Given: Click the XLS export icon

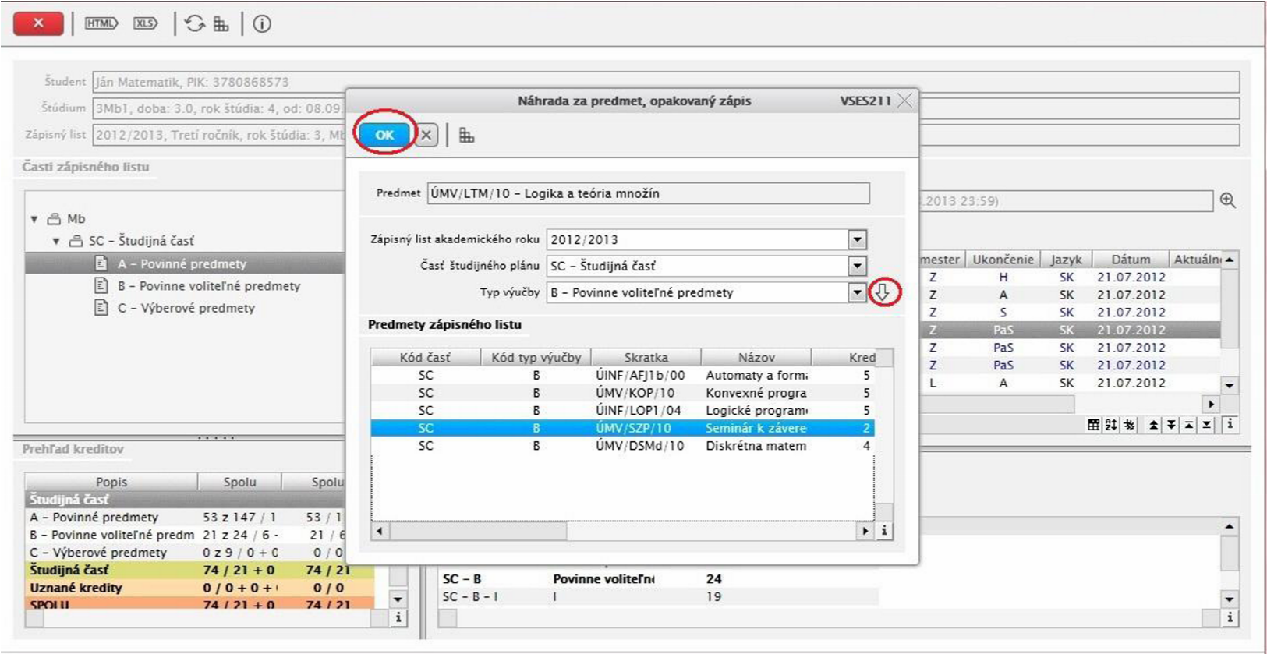Looking at the screenshot, I should [145, 23].
